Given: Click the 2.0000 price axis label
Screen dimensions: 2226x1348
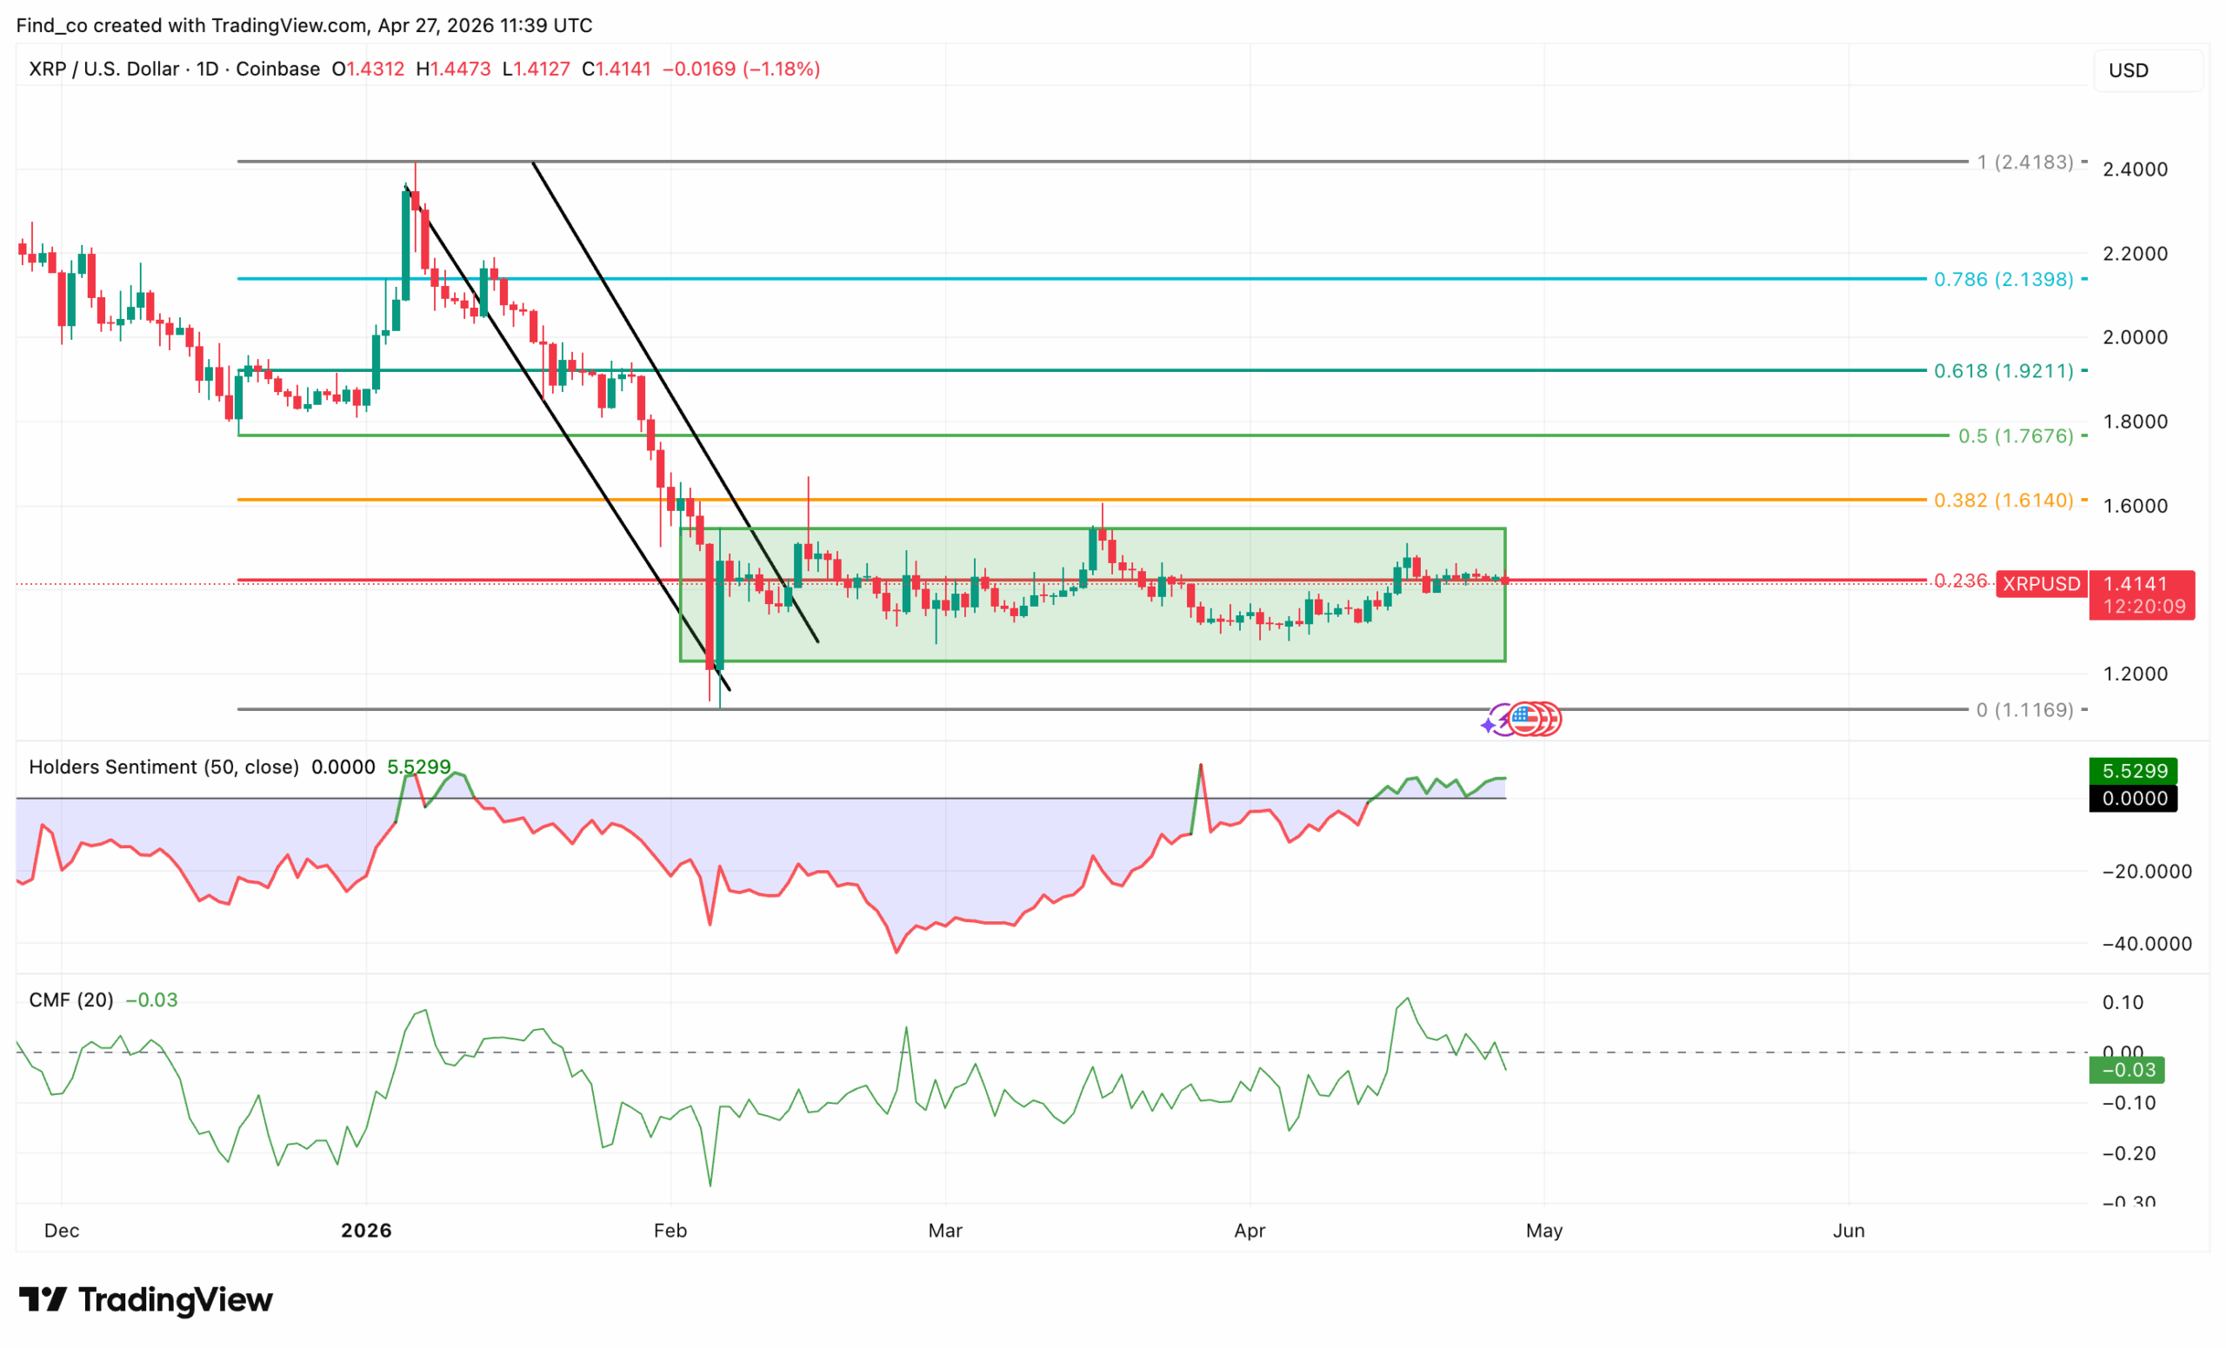Looking at the screenshot, I should tap(2135, 336).
